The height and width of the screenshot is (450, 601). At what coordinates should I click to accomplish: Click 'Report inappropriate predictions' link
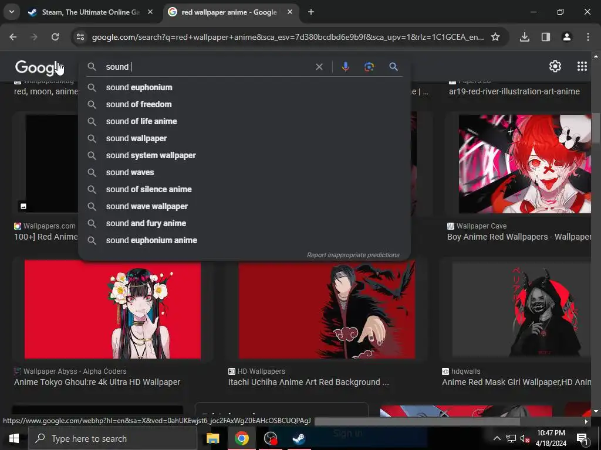point(353,255)
